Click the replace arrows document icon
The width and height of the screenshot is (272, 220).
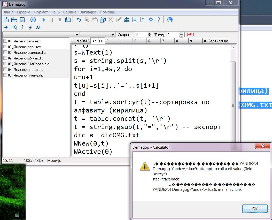14,27
